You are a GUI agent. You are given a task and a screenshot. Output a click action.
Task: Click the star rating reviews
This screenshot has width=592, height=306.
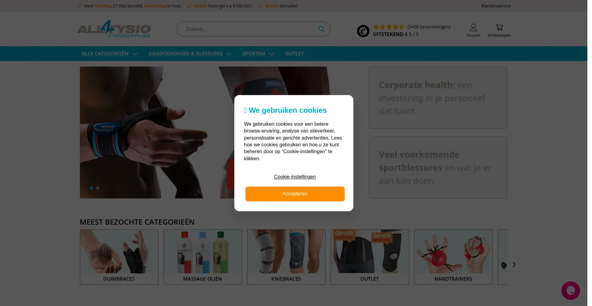[x=389, y=27]
